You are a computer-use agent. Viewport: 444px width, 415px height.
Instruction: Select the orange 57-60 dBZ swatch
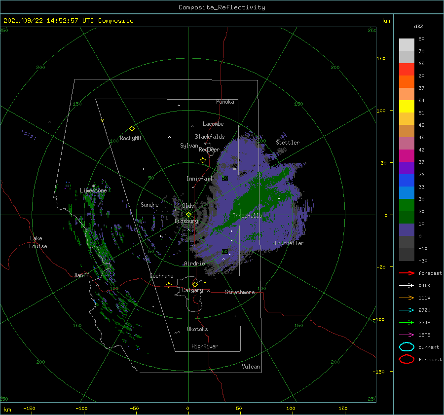point(407,82)
